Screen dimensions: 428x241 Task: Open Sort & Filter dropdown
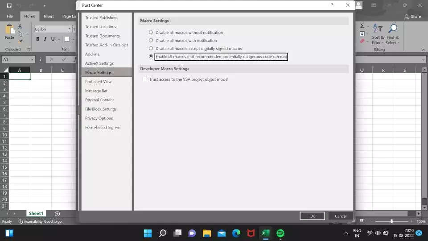(378, 34)
